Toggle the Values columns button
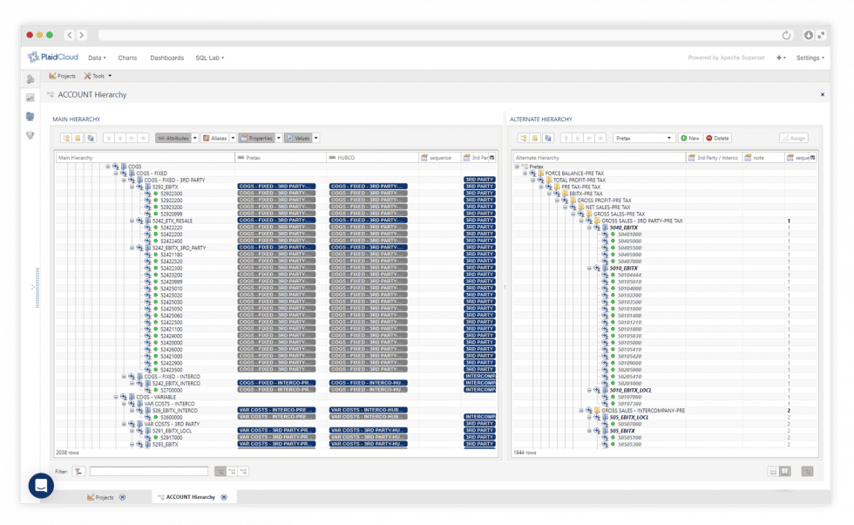The width and height of the screenshot is (854, 525). (298, 139)
